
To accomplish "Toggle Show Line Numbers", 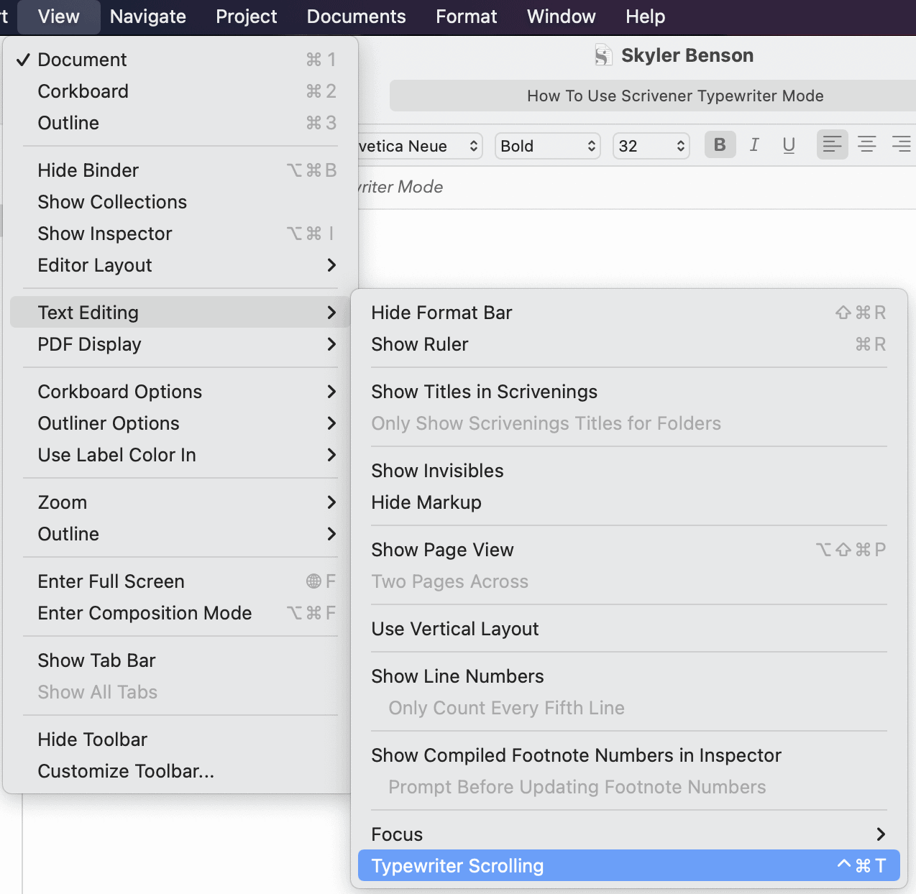I will pos(629,676).
